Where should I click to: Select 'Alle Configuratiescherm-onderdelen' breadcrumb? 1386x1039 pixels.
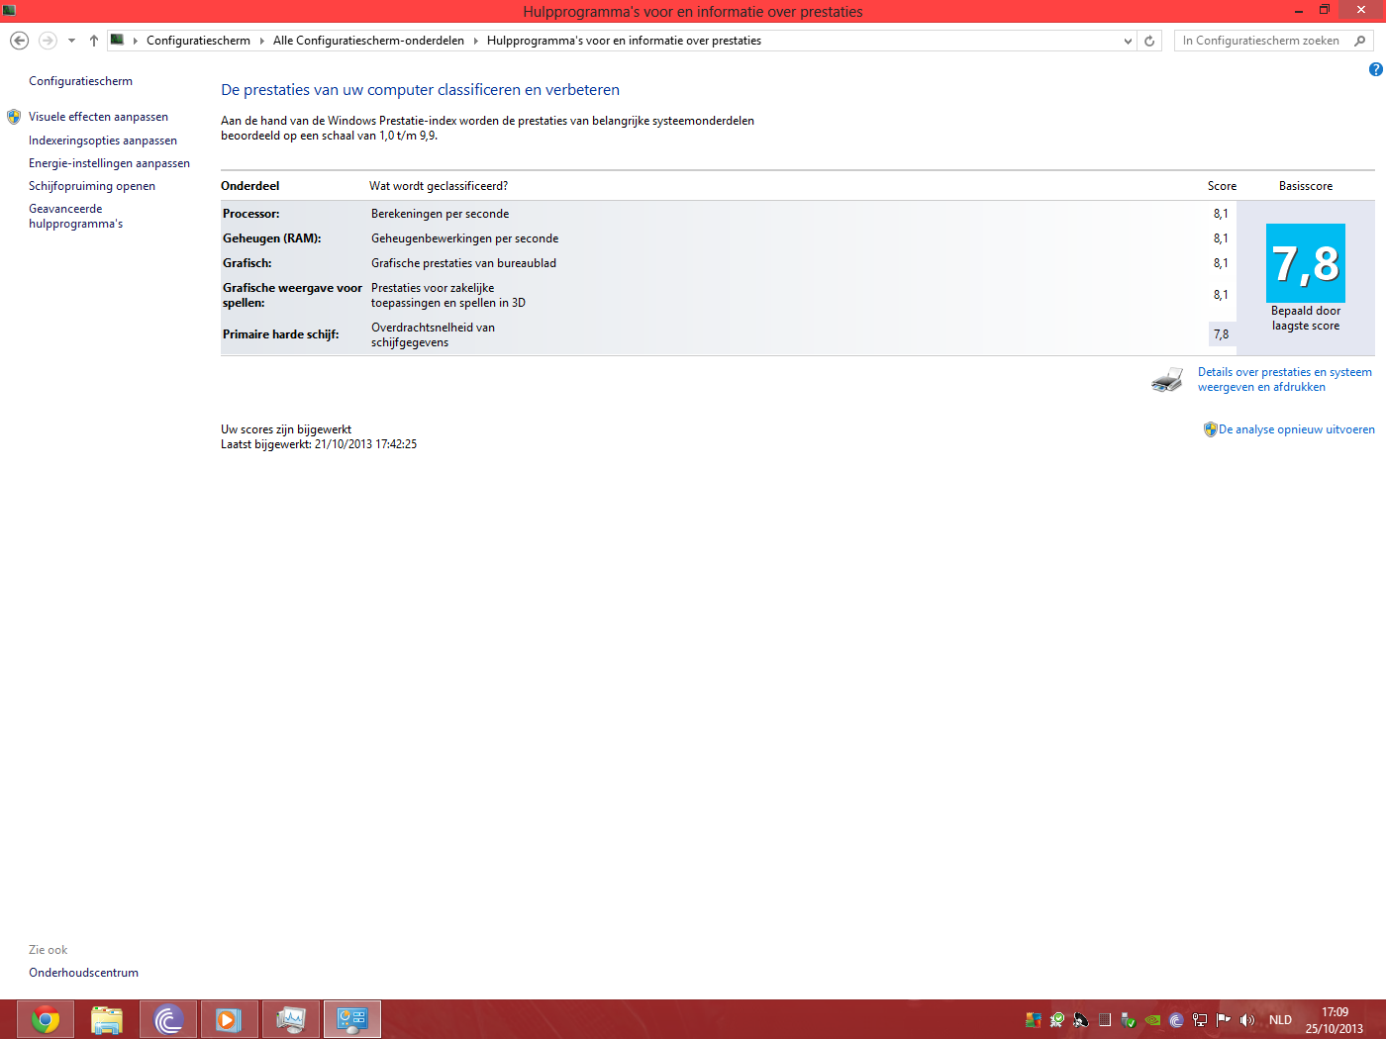[x=368, y=41]
